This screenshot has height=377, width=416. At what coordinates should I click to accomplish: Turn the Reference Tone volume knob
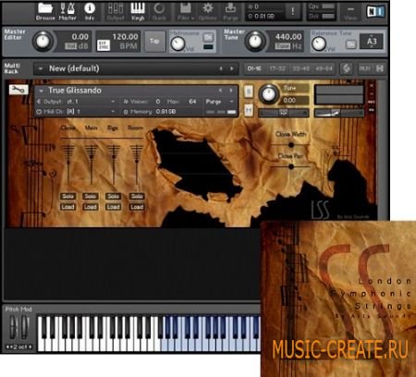tap(319, 43)
